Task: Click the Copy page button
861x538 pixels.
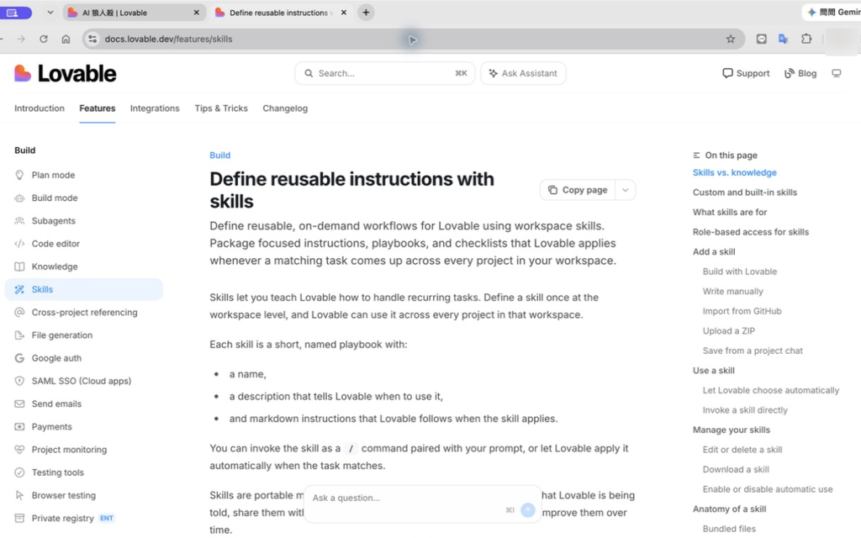Action: pyautogui.click(x=578, y=190)
